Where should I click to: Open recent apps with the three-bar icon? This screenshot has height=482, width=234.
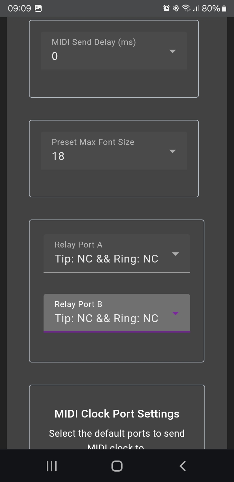coord(52,466)
